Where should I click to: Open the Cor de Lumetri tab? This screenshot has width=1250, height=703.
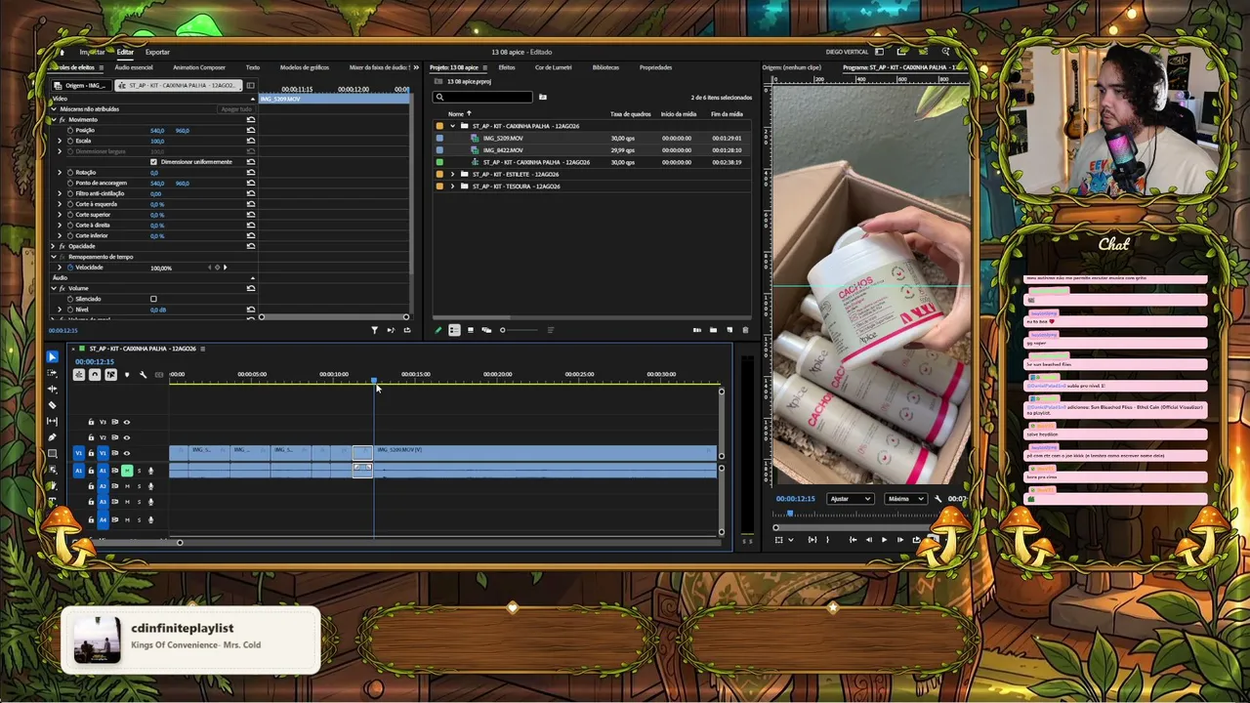(554, 67)
